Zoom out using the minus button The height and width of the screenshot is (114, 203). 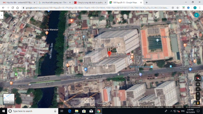198,98
